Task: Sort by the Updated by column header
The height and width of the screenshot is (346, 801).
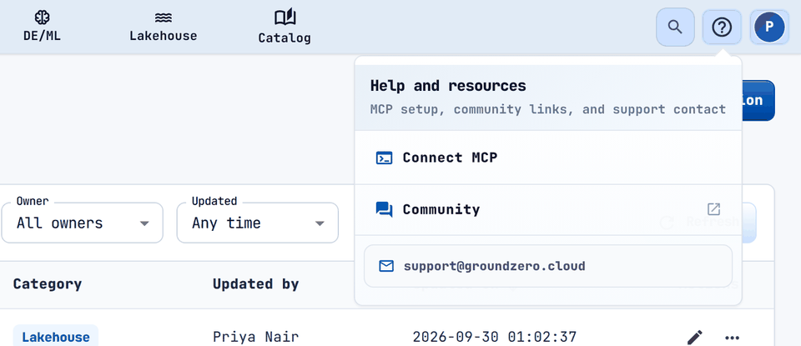Action: pos(256,284)
